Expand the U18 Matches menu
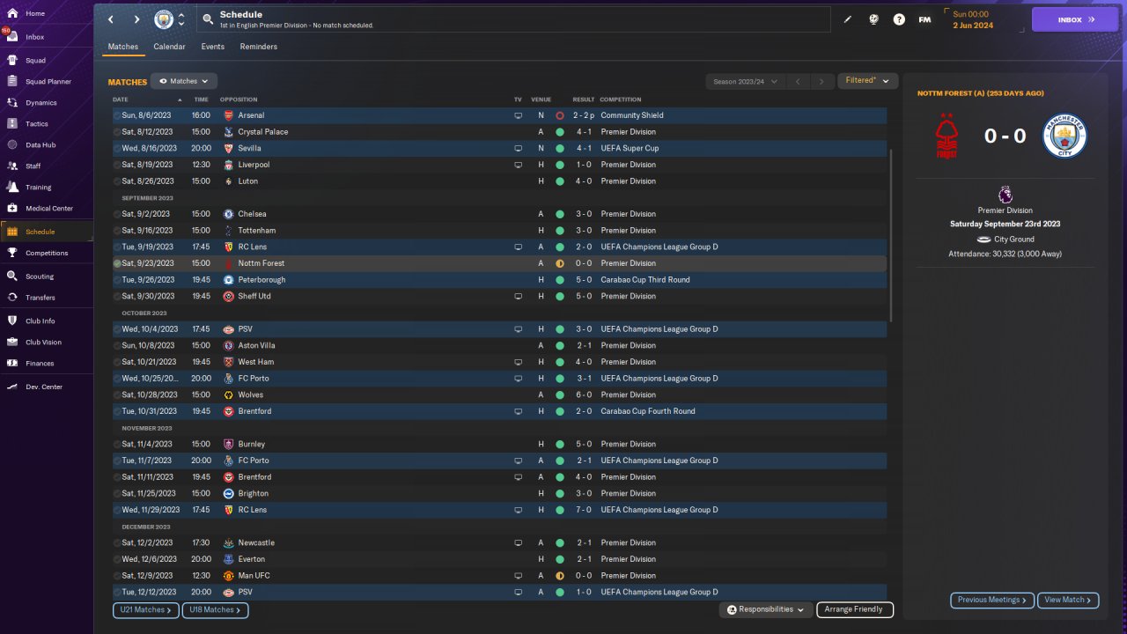Screen dimensions: 1127x634 click(x=215, y=609)
